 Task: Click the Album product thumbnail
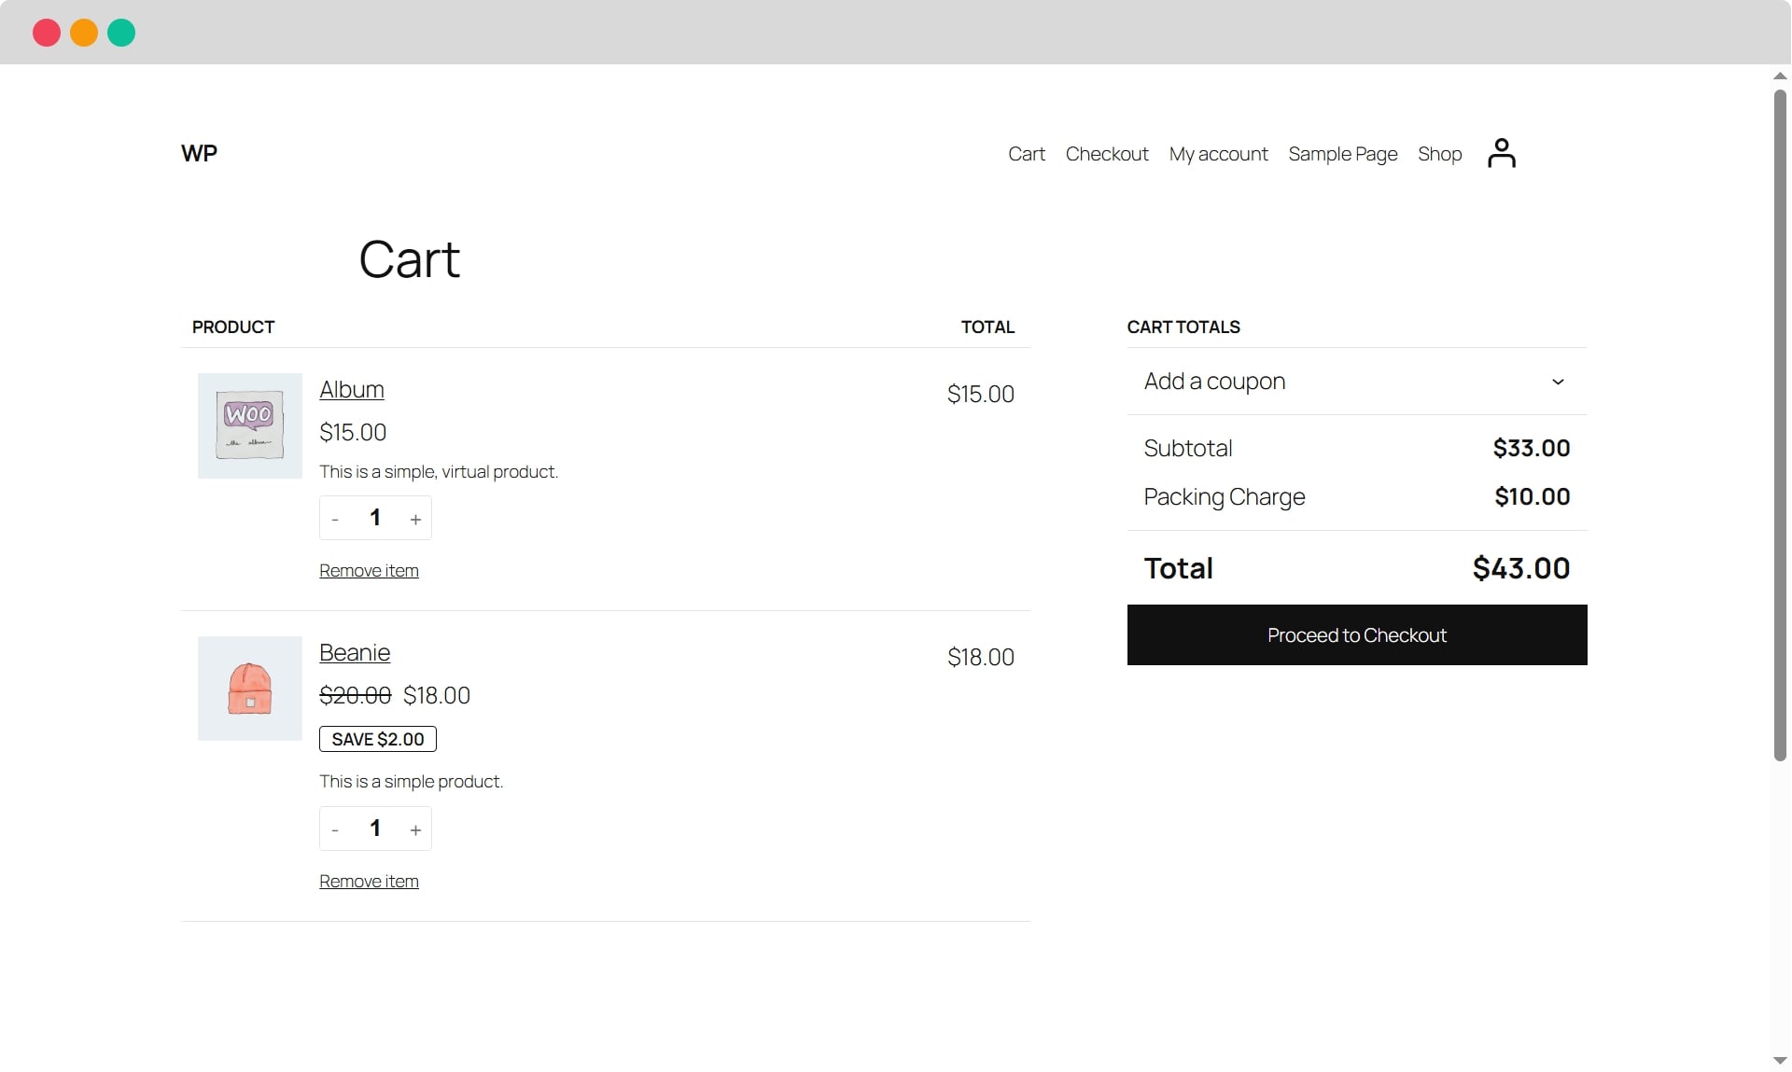[249, 425]
